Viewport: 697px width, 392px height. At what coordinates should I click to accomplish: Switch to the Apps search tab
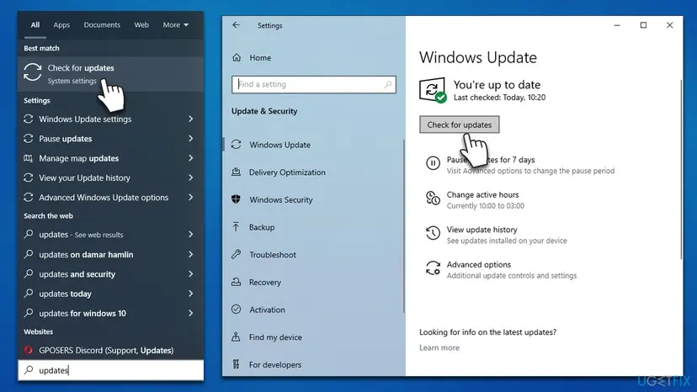61,25
